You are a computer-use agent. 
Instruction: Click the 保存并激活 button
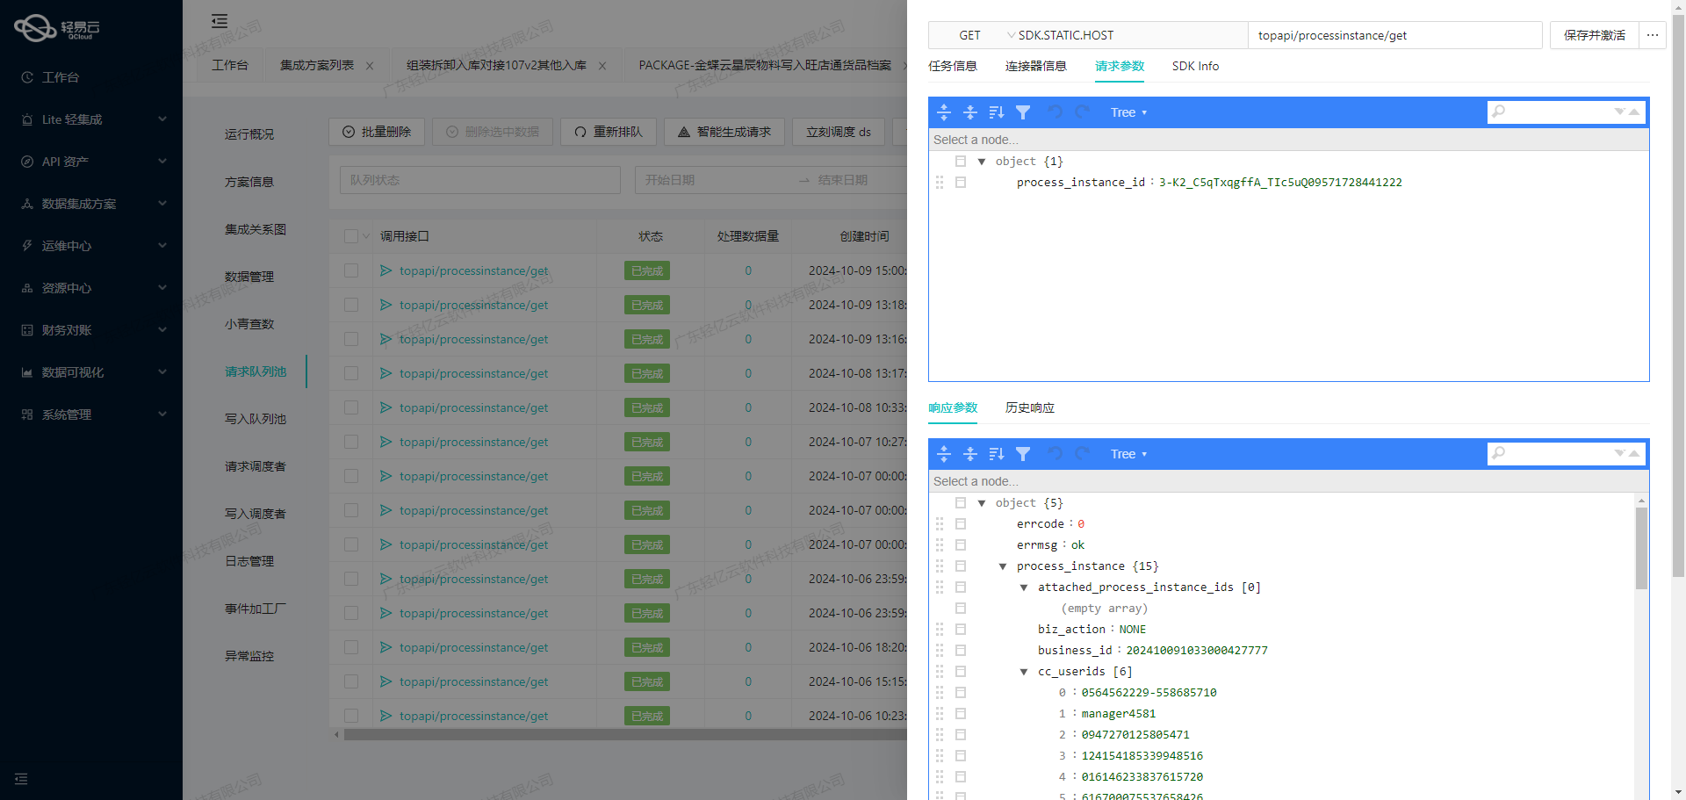click(x=1594, y=35)
